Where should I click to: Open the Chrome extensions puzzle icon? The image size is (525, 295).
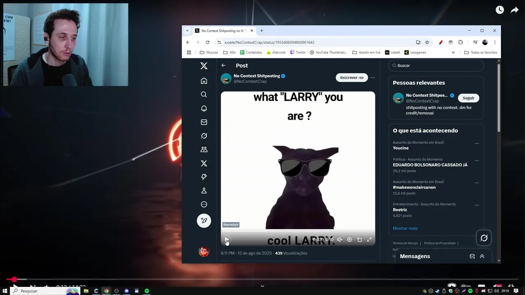click(x=461, y=42)
